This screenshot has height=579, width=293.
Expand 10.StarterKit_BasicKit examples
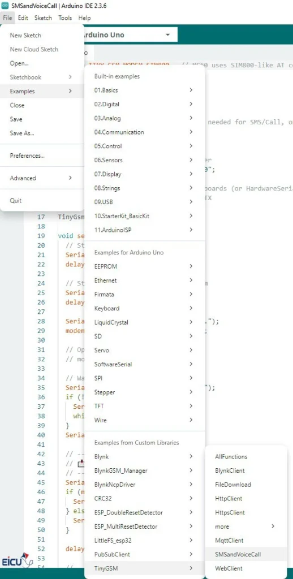tap(144, 216)
